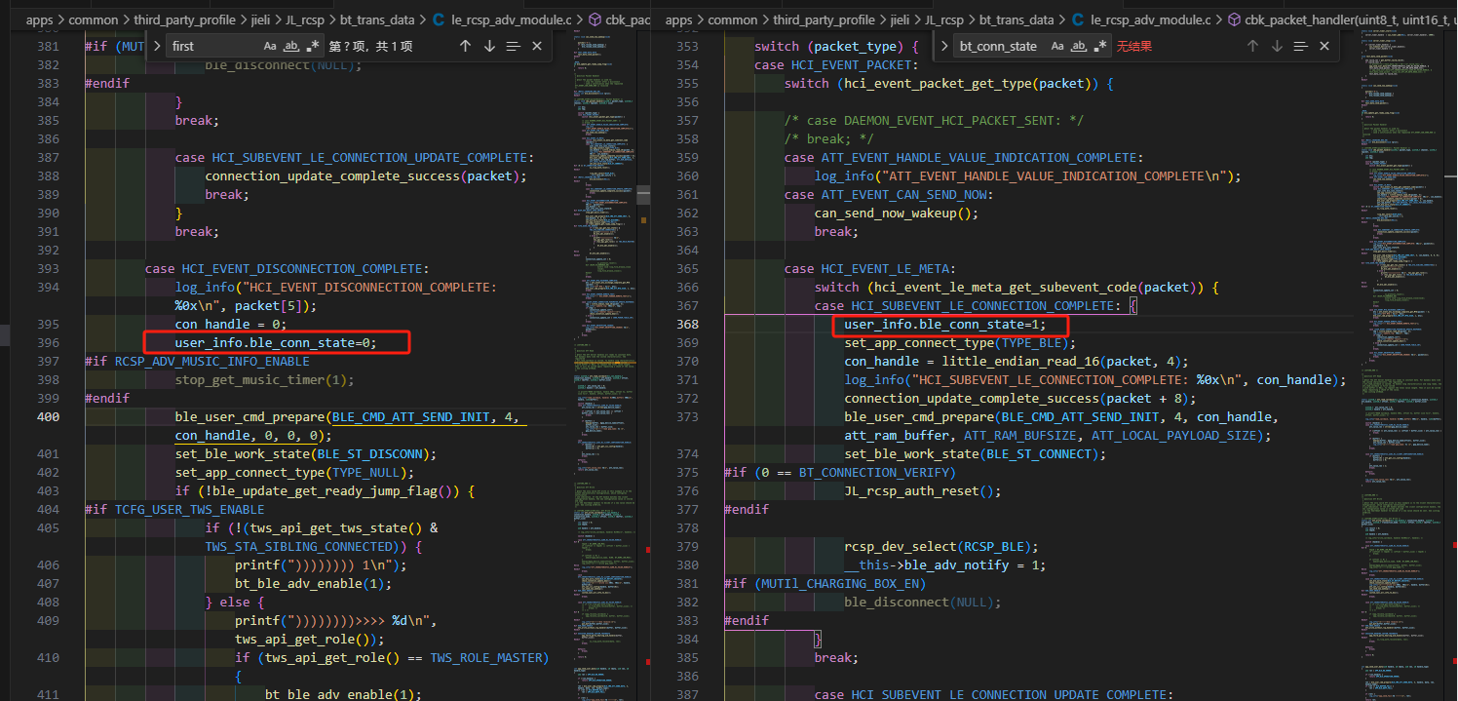Click 'apps' breadcrumb in left editor
Image resolution: width=1458 pixels, height=701 pixels.
coord(40,19)
